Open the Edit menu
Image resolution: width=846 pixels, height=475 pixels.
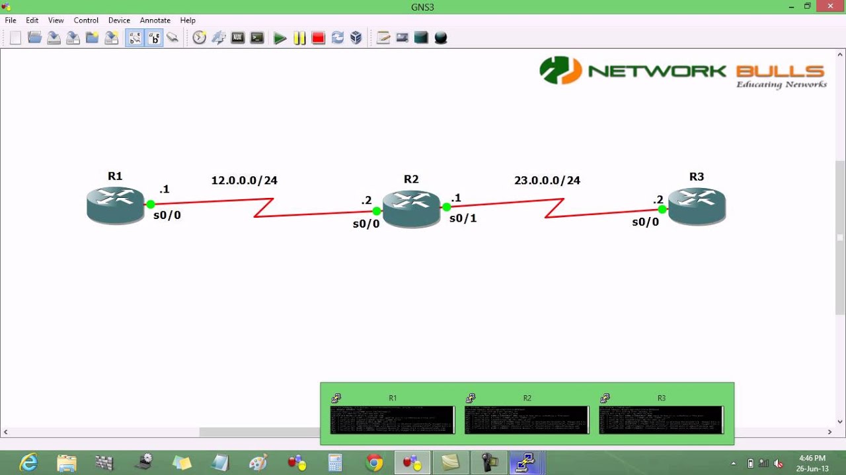click(32, 20)
